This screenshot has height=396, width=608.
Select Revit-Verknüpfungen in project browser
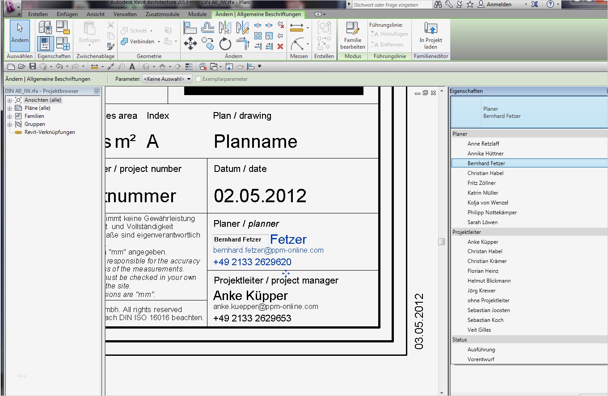pos(50,133)
